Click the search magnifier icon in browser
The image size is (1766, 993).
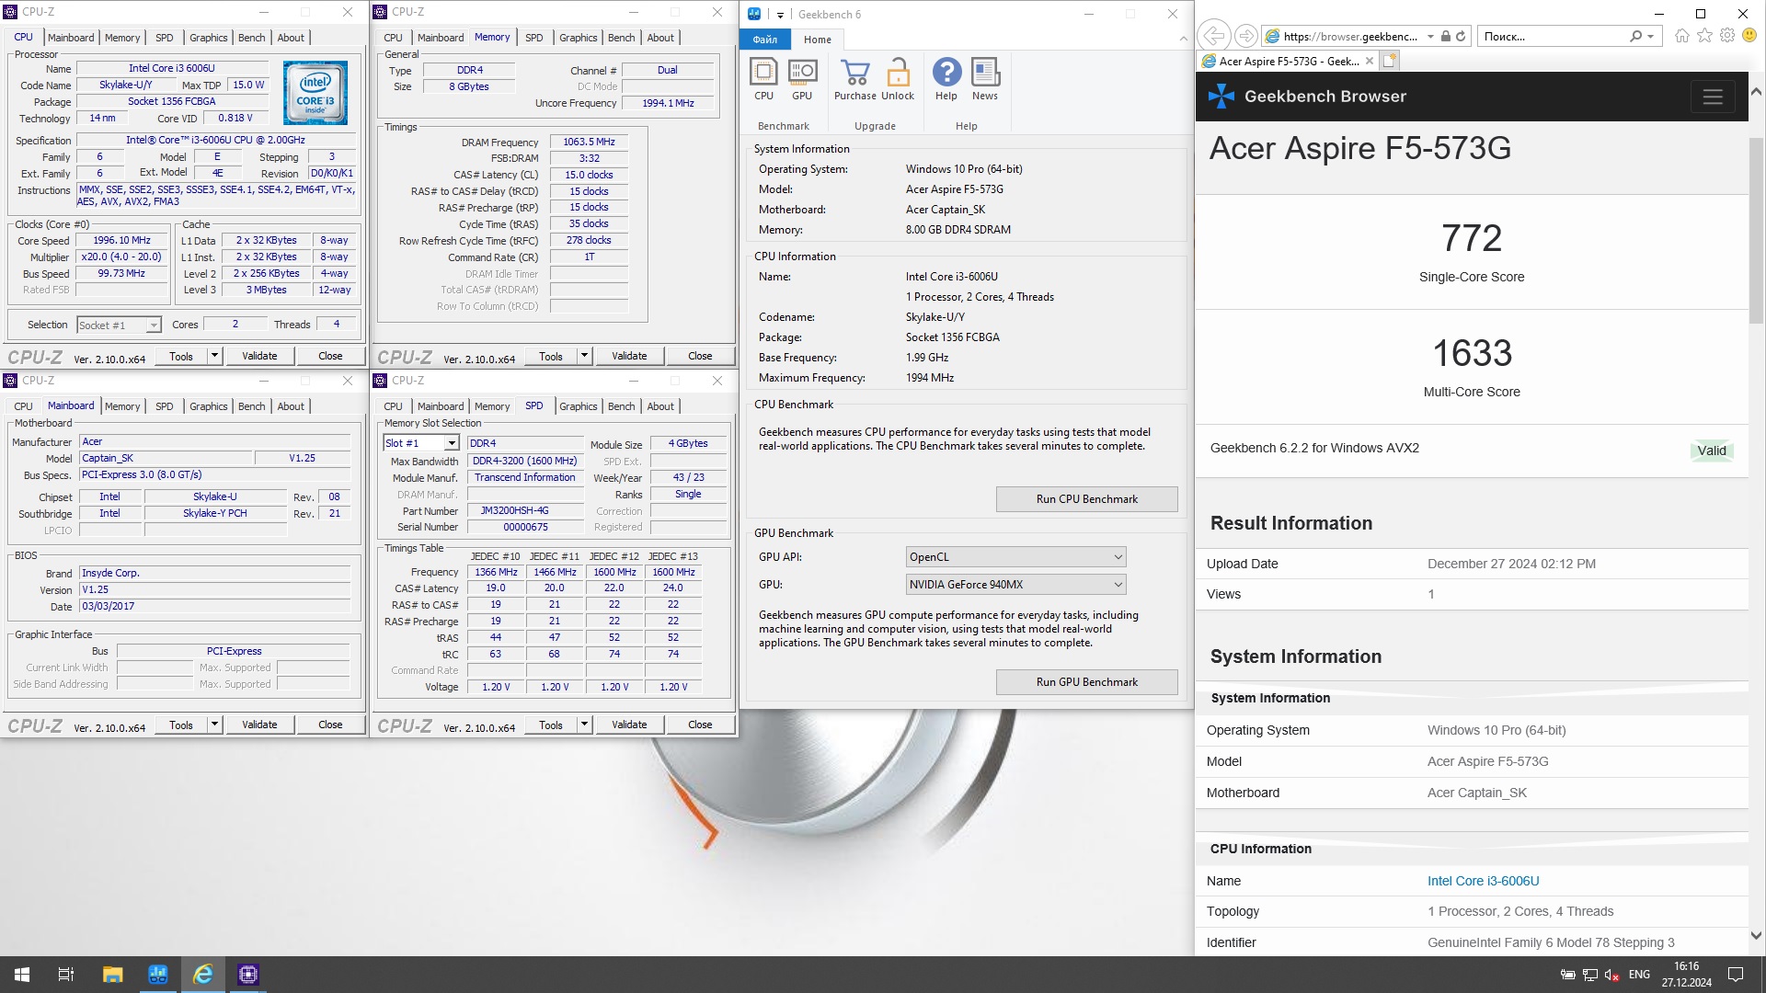pos(1635,37)
